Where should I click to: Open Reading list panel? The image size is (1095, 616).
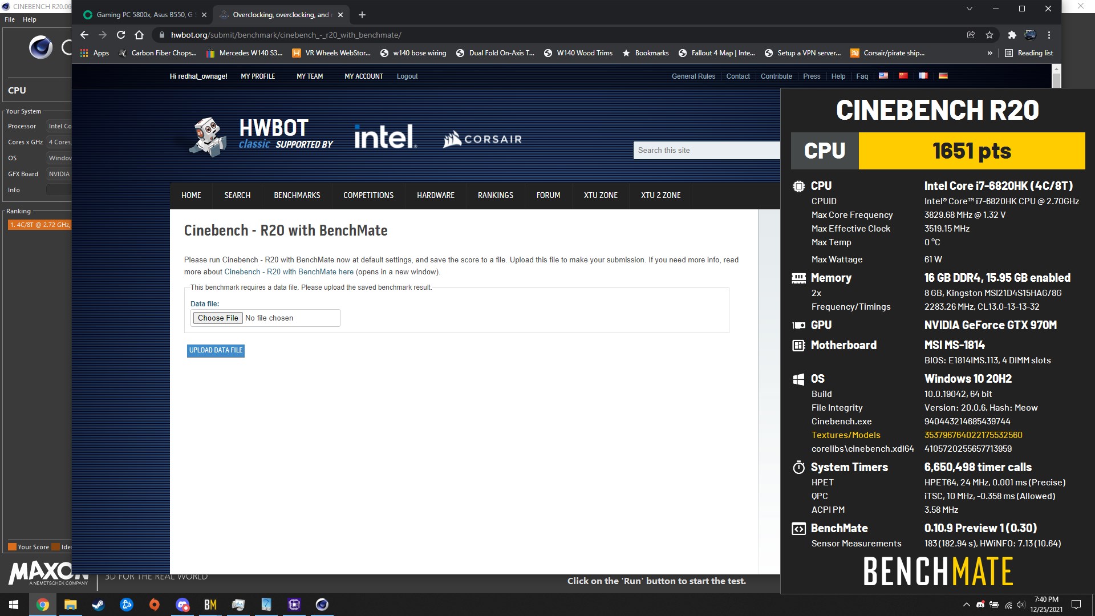tap(1029, 53)
